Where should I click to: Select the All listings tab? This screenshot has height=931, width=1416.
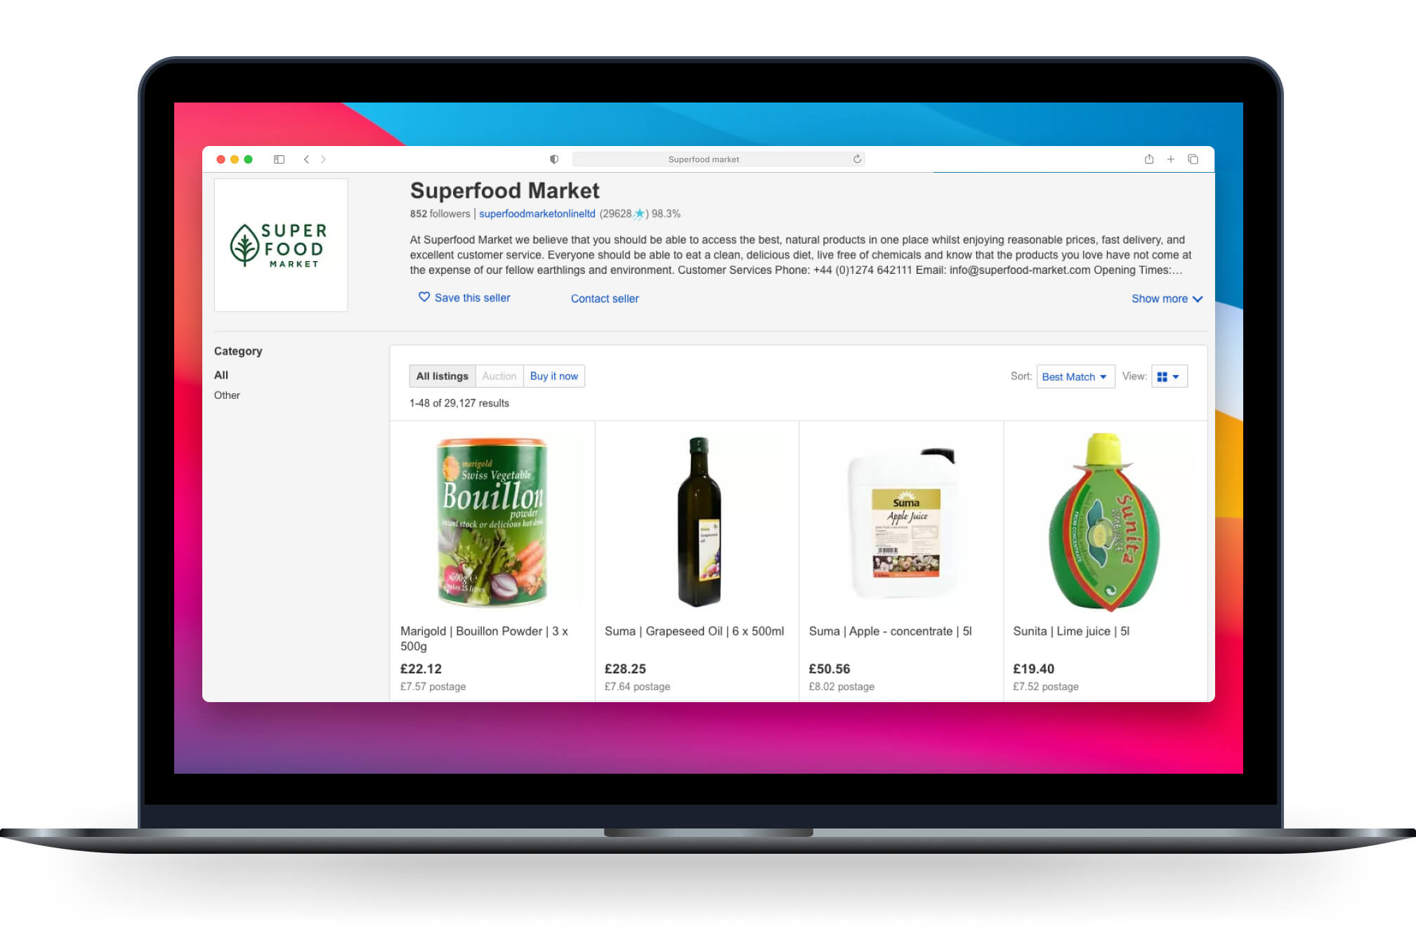point(440,376)
